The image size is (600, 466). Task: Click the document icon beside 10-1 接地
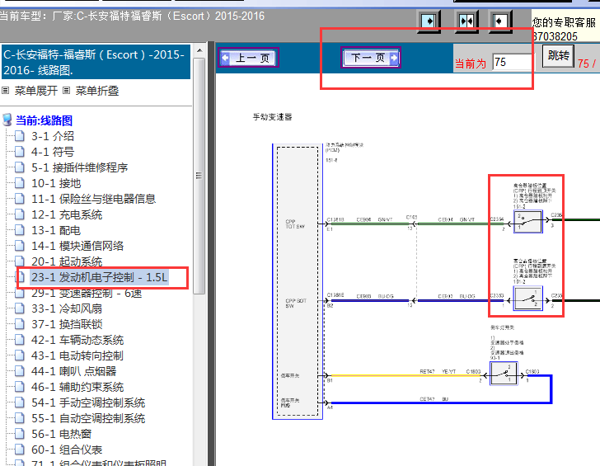pos(20,183)
